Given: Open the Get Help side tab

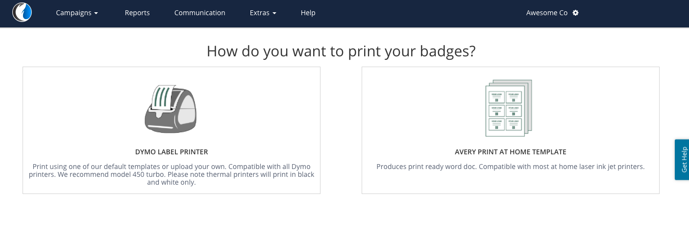Looking at the screenshot, I should (x=682, y=160).
